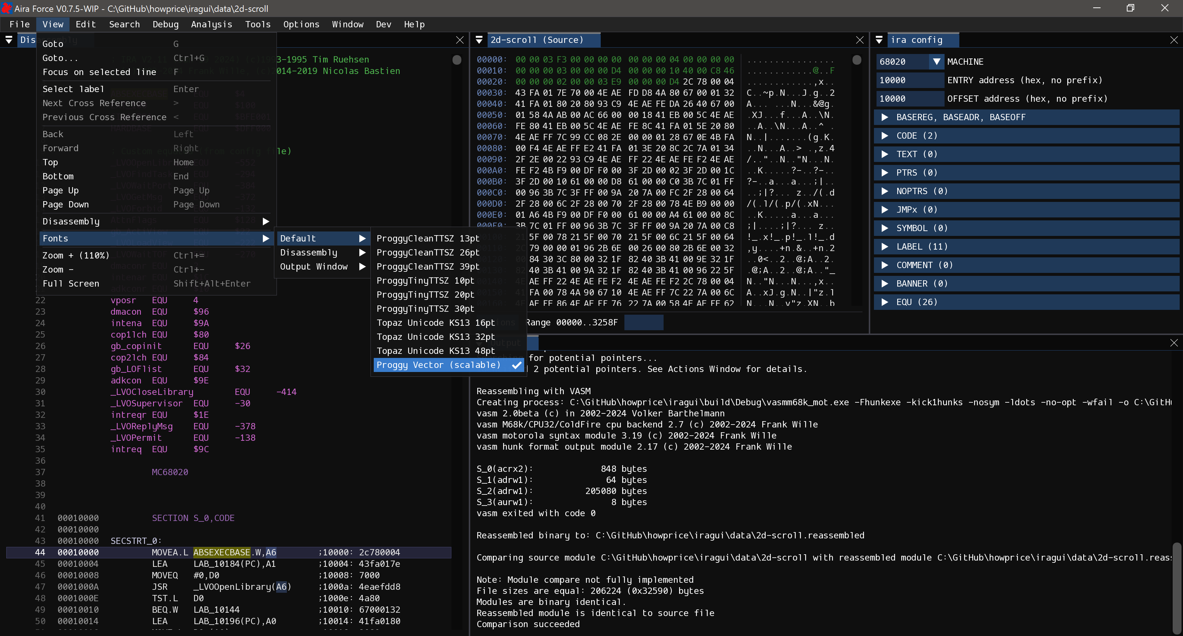The height and width of the screenshot is (636, 1183).
Task: Expand the COMMENT (0) section
Action: (1026, 265)
